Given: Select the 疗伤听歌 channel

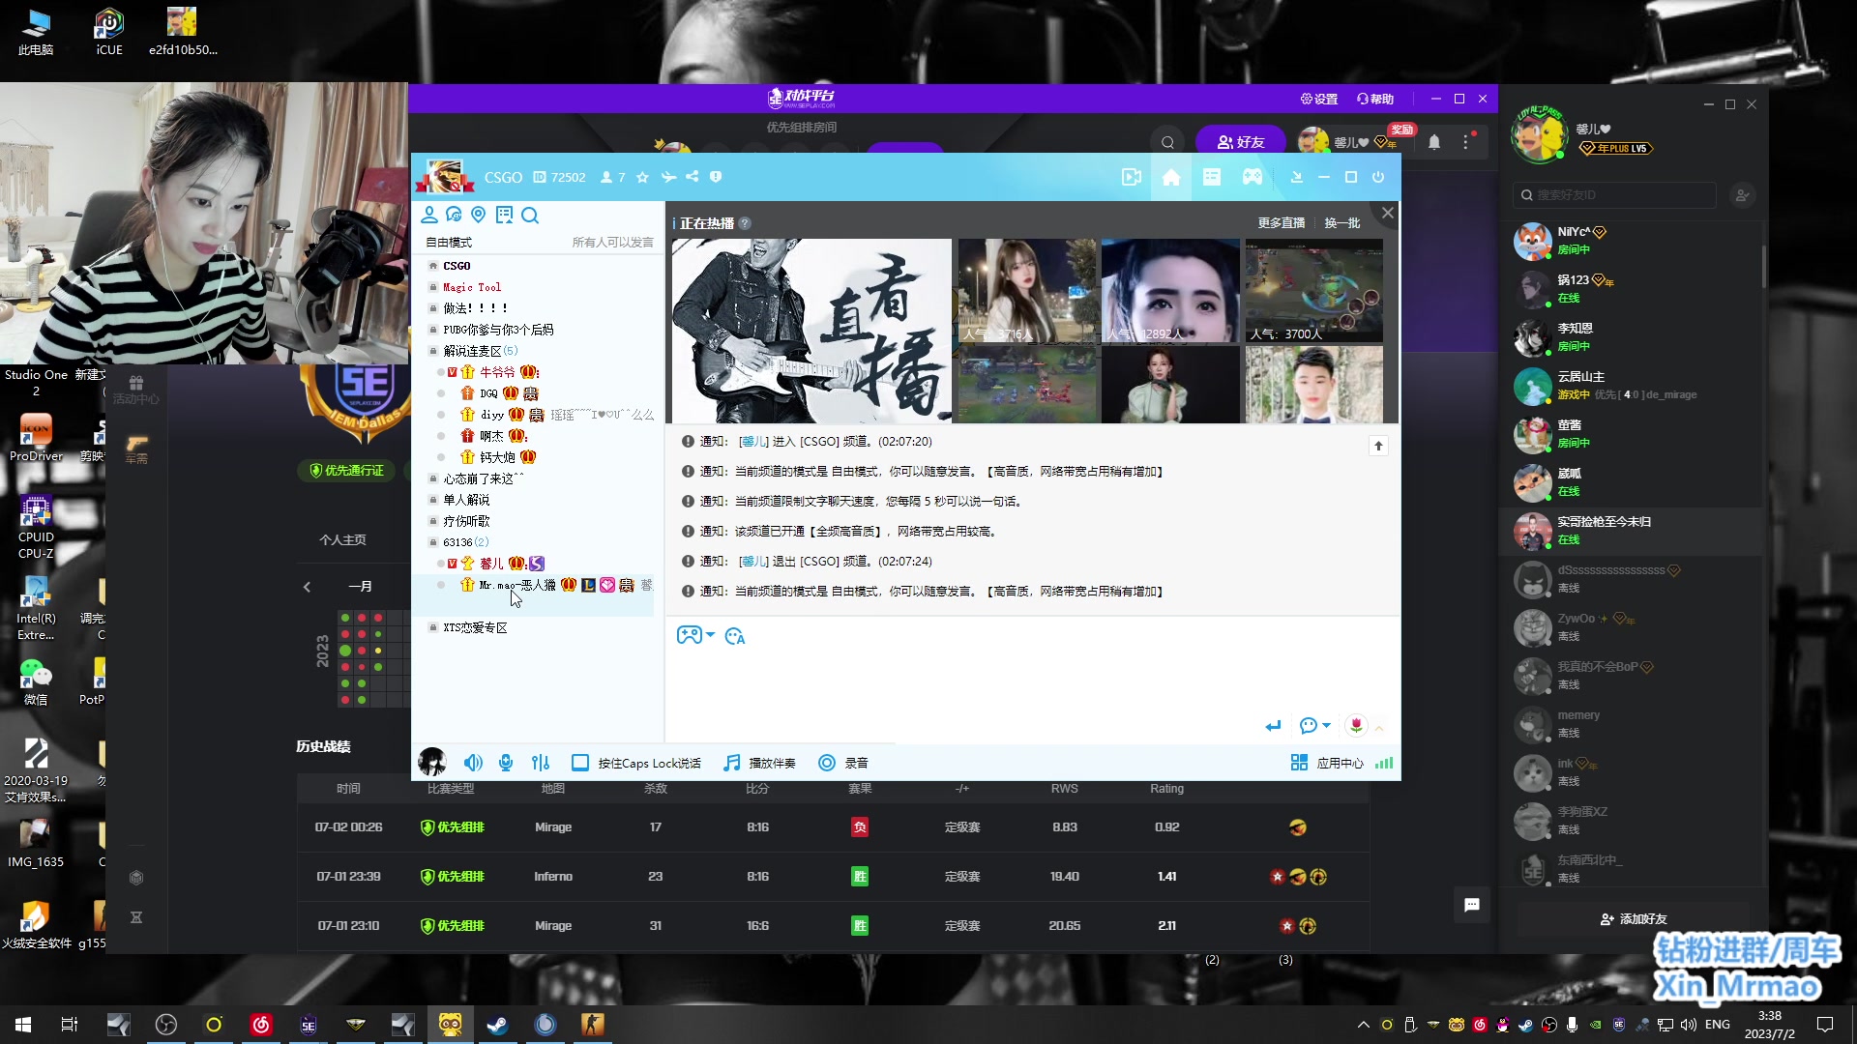Looking at the screenshot, I should coord(466,521).
